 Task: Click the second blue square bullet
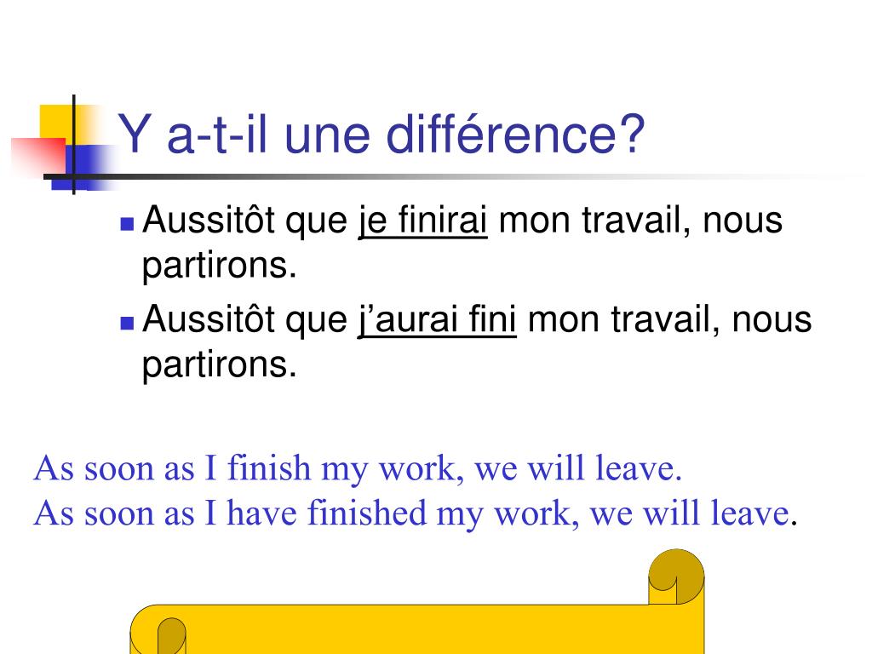coord(128,323)
